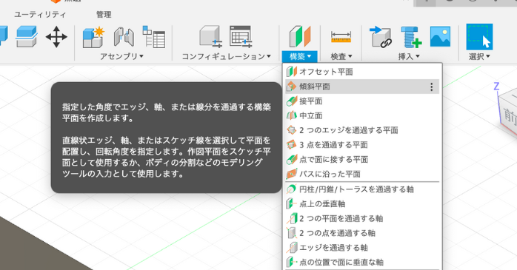Click the 接平面 menu icon

[292, 101]
